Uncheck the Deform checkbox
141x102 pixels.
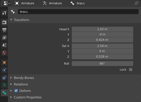(16, 91)
